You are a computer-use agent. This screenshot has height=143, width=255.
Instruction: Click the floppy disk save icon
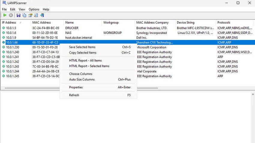[18, 15]
